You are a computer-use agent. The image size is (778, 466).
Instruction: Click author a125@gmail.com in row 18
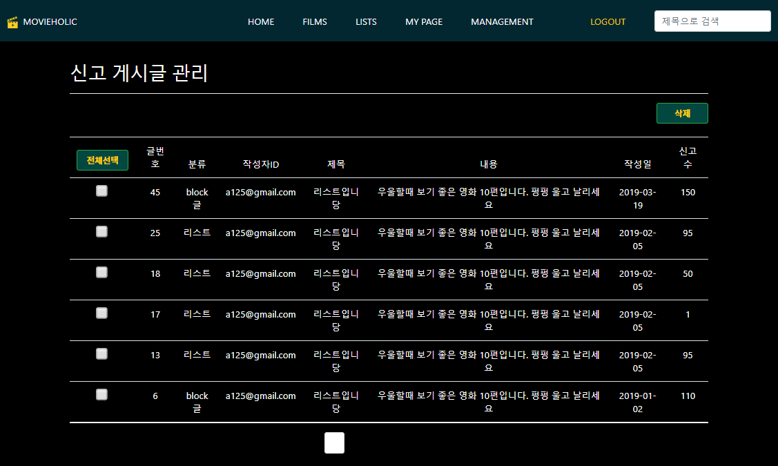pos(260,274)
